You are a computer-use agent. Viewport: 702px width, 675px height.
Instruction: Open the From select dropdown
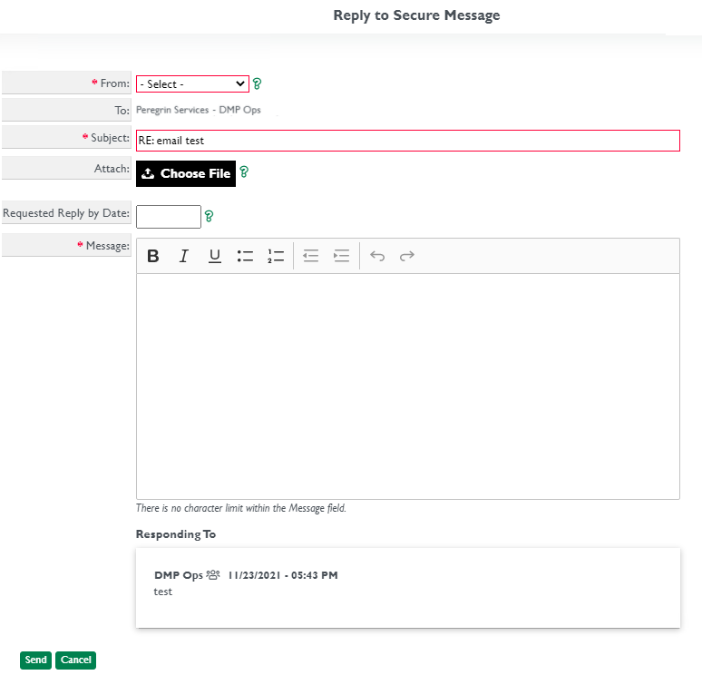pyautogui.click(x=192, y=83)
